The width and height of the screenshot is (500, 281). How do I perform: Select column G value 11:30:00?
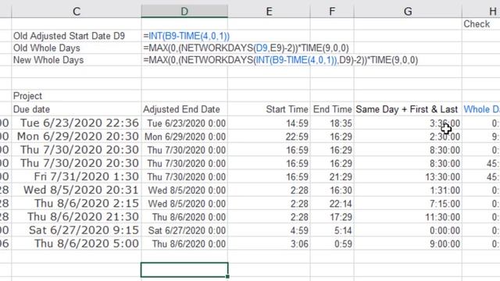tap(443, 217)
